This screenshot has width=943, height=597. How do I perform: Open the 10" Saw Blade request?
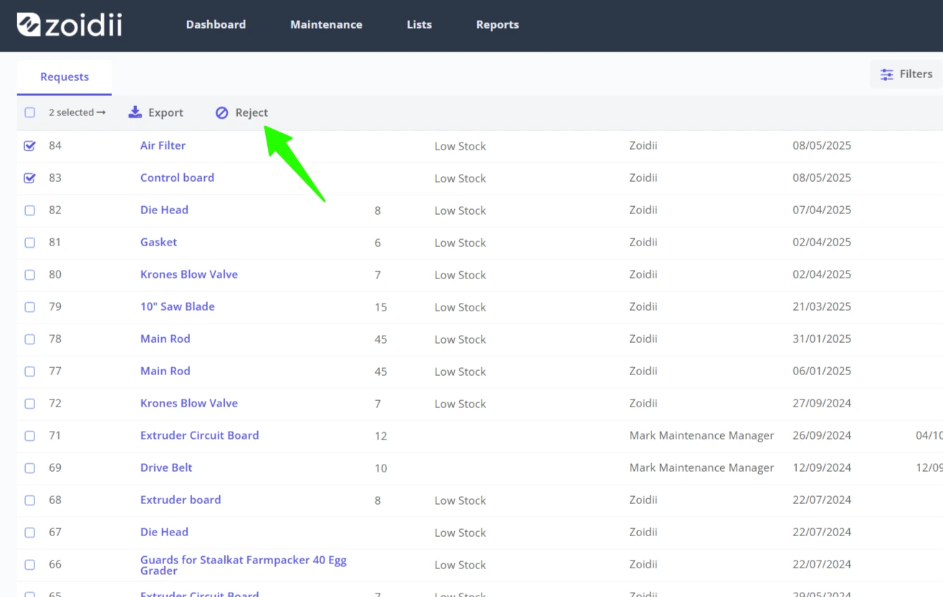[x=178, y=306]
